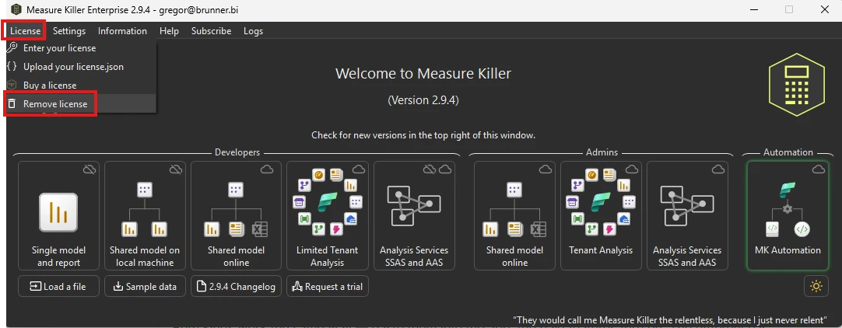Click the Measure Killer calculator hexagon logo

click(x=796, y=85)
